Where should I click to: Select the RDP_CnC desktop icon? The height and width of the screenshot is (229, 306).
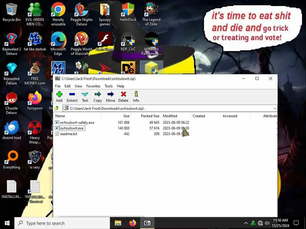click(128, 42)
